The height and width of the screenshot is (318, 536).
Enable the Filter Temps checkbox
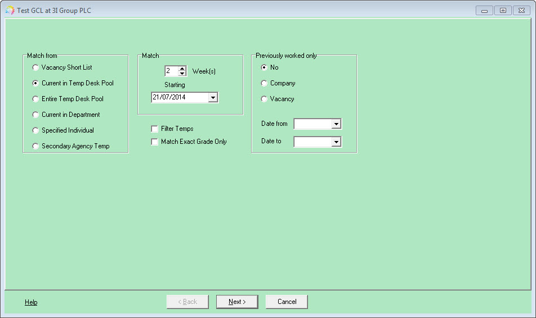point(154,129)
